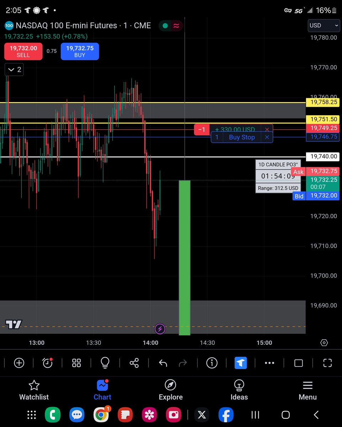Tap the 19,758.25 yellow price label

[323, 102]
